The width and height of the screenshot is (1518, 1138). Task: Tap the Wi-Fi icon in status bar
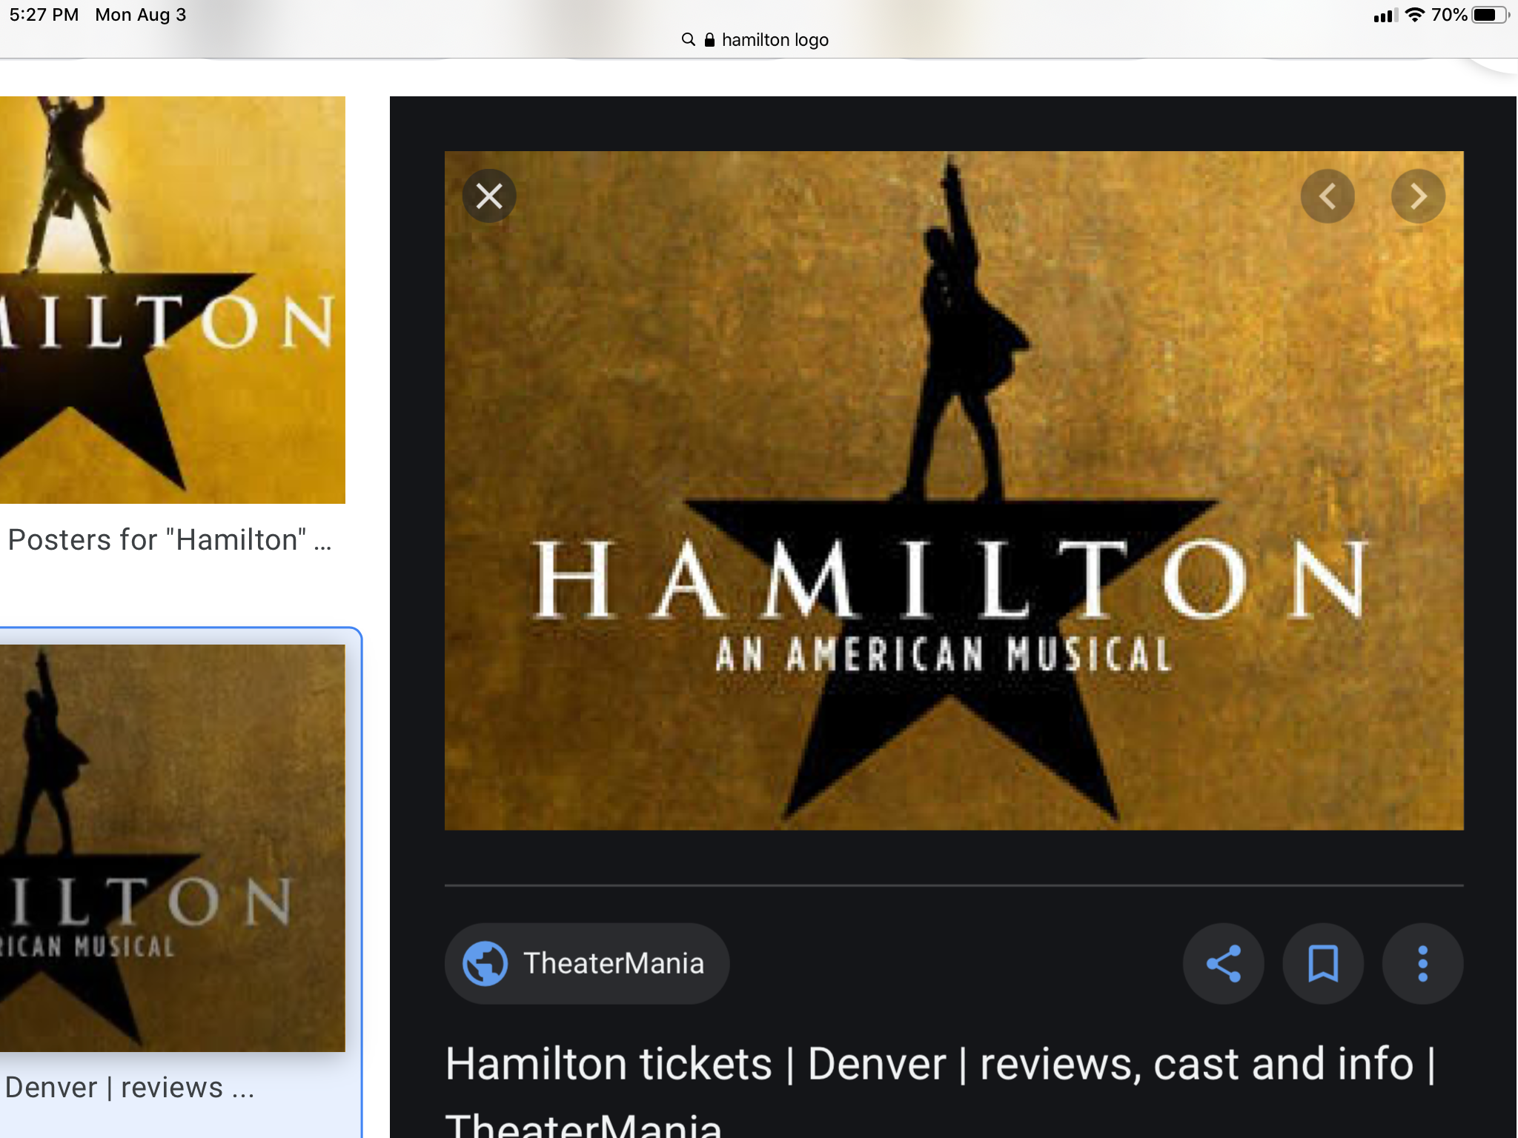coord(1415,15)
